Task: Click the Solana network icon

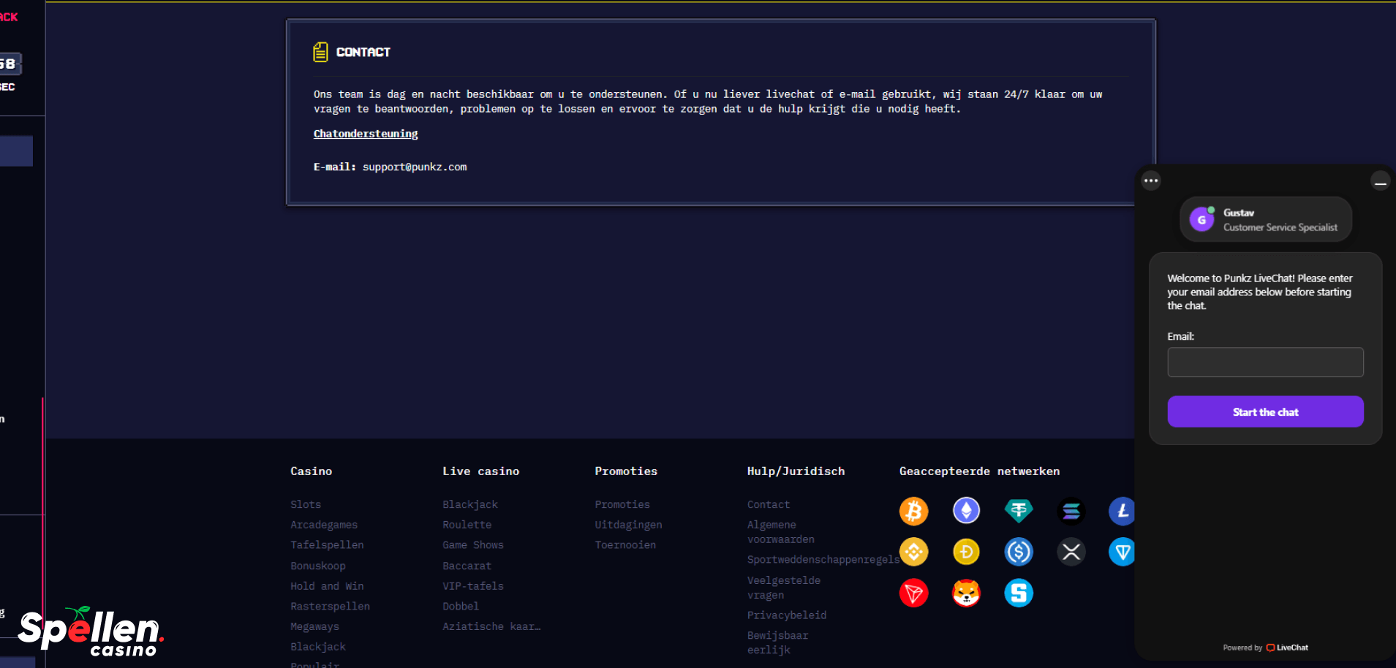Action: coord(1071,511)
